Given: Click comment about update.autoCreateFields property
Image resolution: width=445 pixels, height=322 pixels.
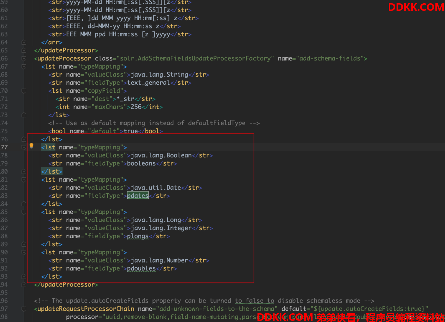Looking at the screenshot, I should 204,301.
